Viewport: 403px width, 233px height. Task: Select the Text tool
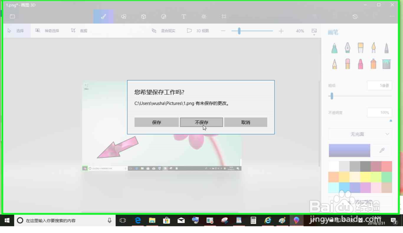184,16
